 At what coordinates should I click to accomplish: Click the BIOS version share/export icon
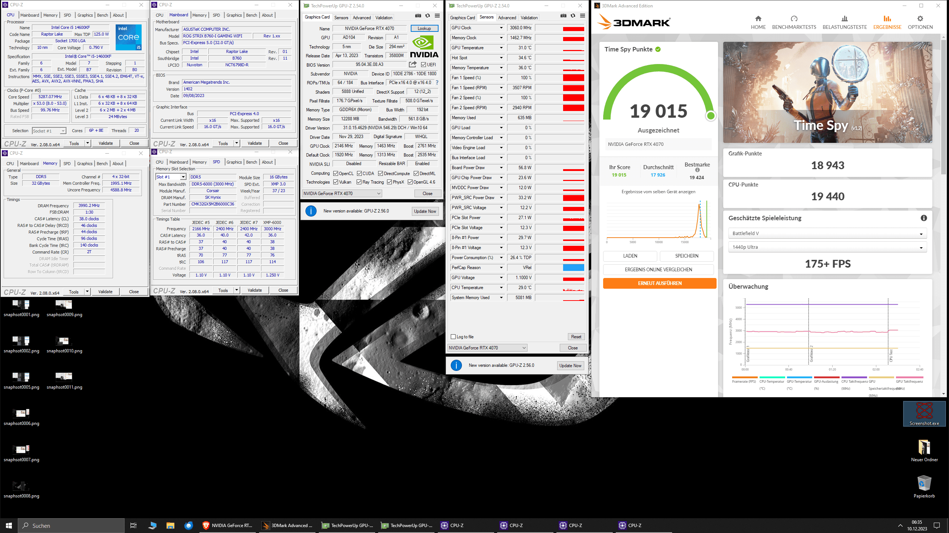[413, 64]
